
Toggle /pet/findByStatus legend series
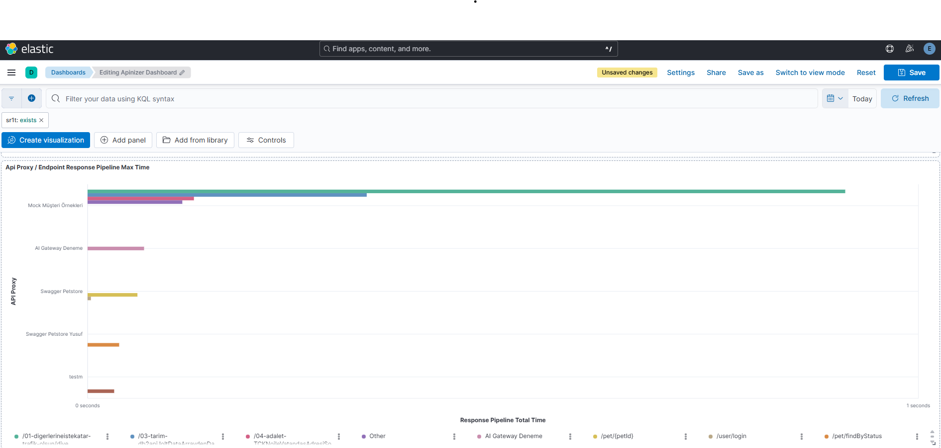(857, 436)
